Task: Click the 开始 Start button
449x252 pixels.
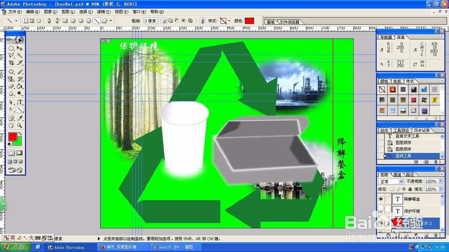Action: pos(16,247)
